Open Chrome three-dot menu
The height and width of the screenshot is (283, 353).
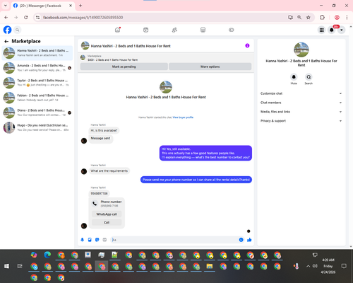click(347, 17)
